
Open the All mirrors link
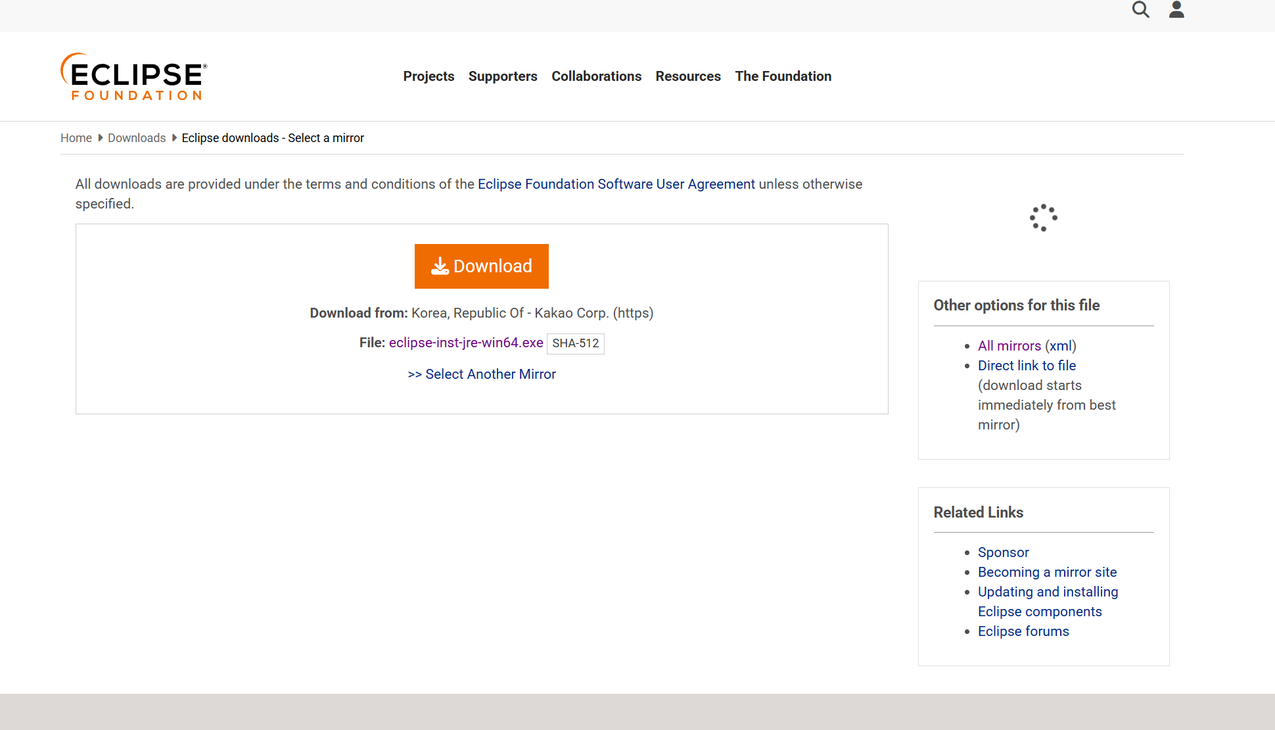tap(1009, 346)
